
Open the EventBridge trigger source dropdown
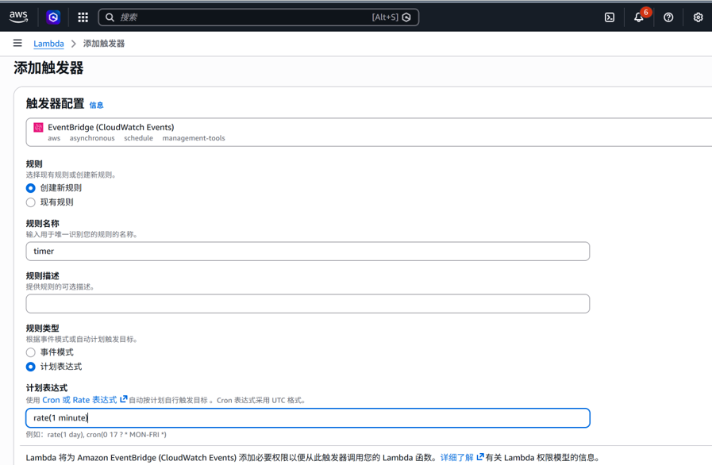coord(369,133)
